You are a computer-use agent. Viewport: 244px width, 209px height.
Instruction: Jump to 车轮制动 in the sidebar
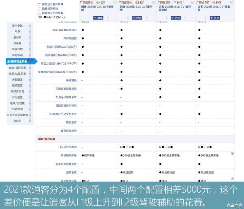(x=17, y=55)
